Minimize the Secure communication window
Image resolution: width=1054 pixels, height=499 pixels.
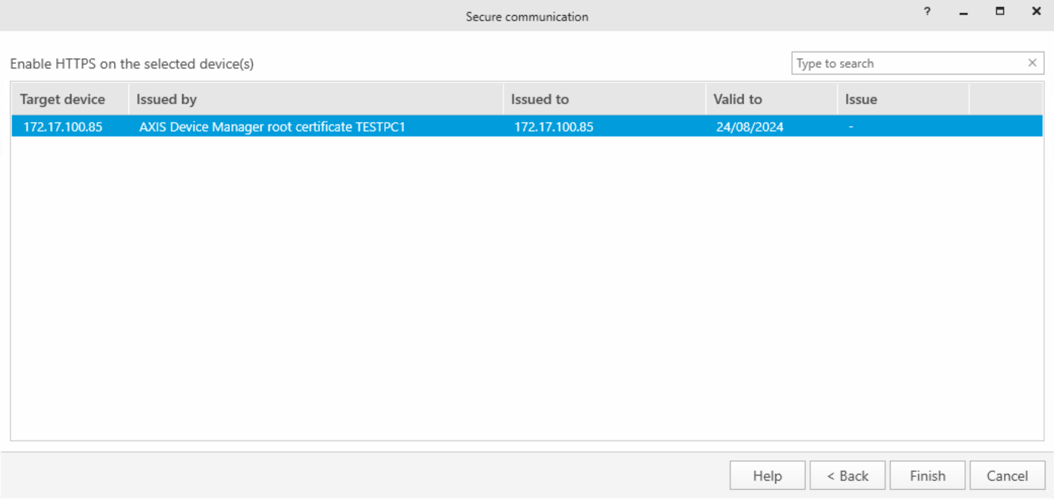(x=963, y=11)
